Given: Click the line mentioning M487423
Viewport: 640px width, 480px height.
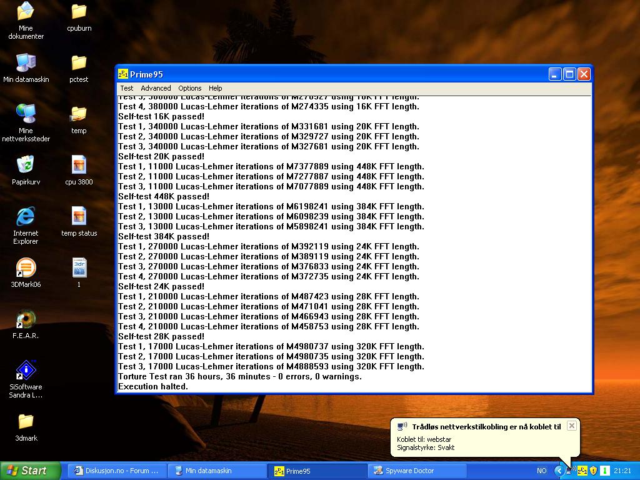Looking at the screenshot, I should (269, 296).
